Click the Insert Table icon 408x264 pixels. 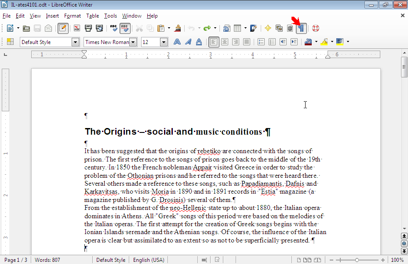237,28
